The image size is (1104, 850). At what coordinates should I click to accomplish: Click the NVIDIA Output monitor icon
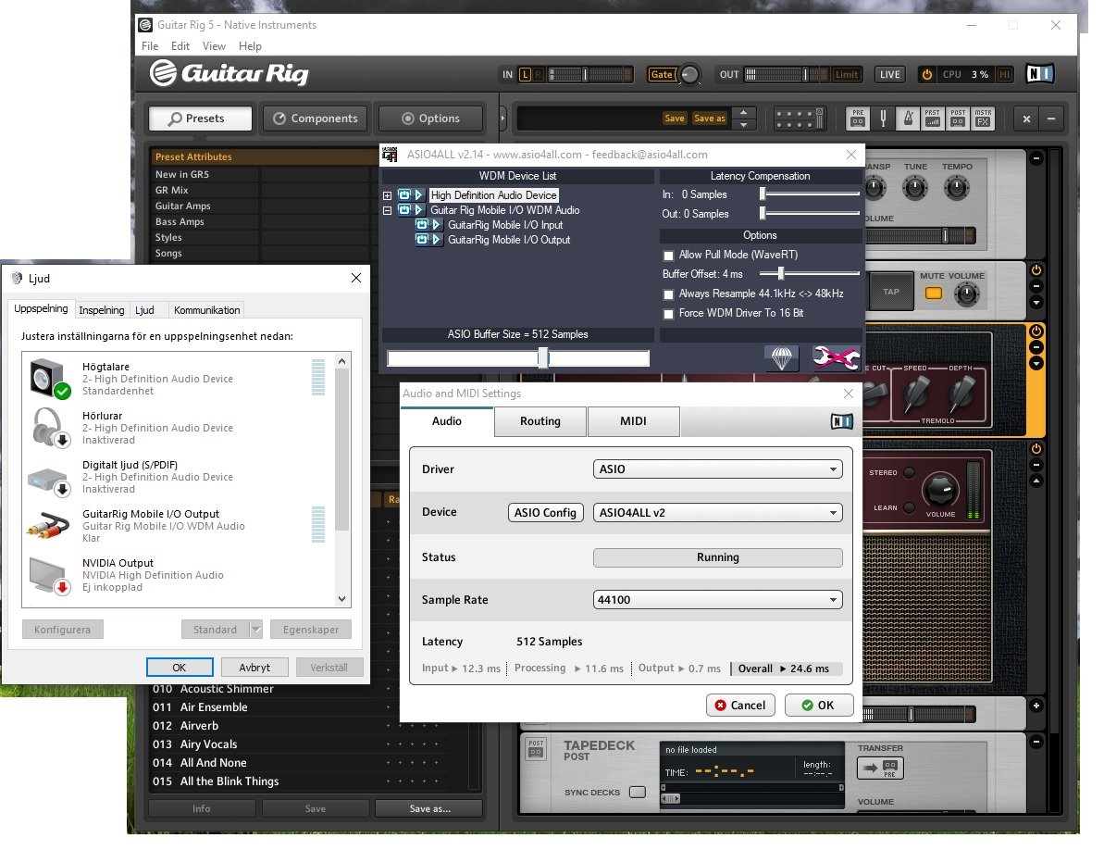49,575
